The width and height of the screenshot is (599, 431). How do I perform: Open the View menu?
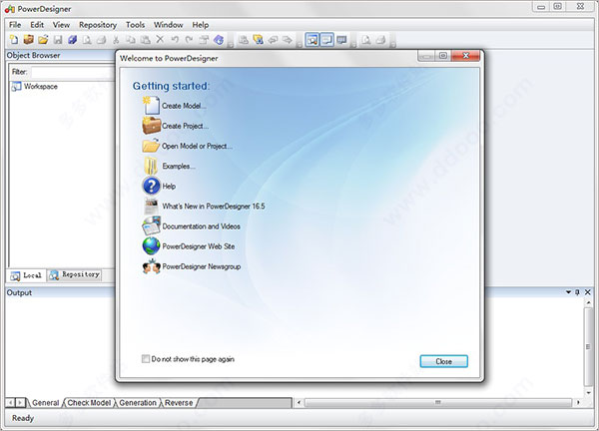(61, 25)
